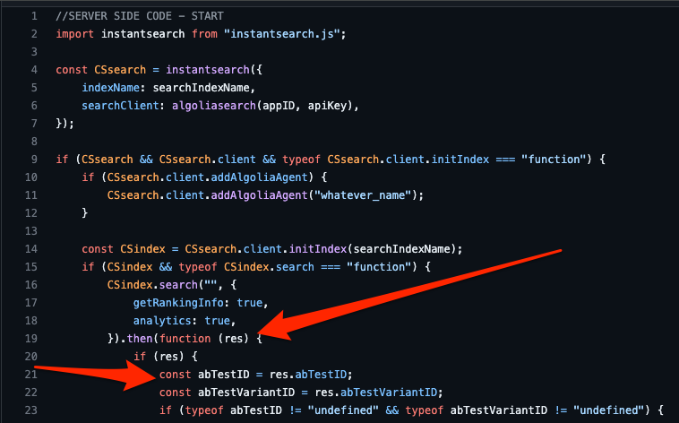The width and height of the screenshot is (679, 423).
Task: Click the 'apiKey' argument on line 6
Action: pos(327,106)
